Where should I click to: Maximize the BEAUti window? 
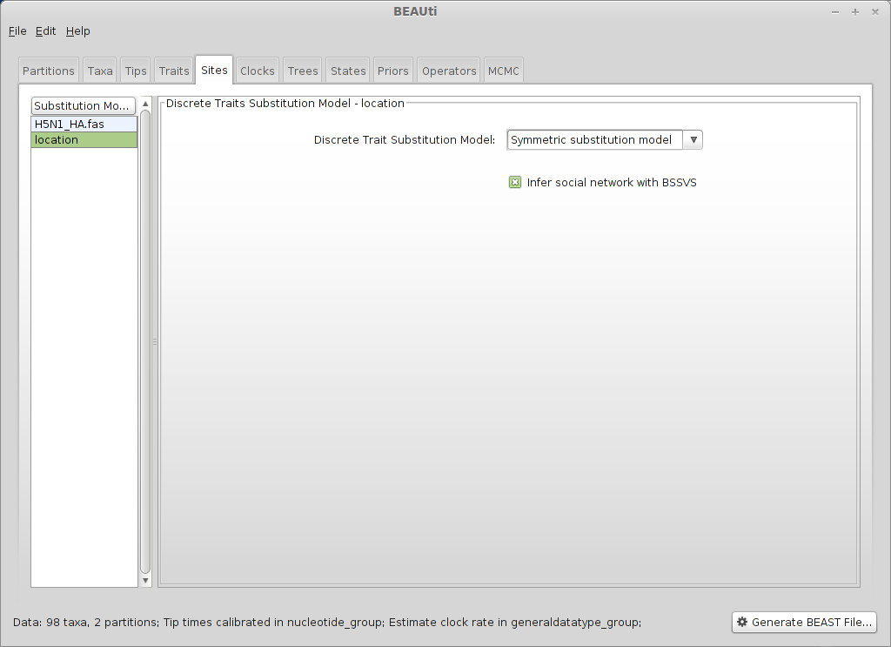coord(855,12)
